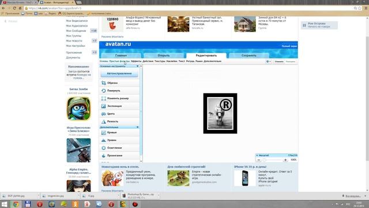Screen dimensions: 369x208
Task: Open the Yandex taskbar icon
Action: [x=87, y=204]
